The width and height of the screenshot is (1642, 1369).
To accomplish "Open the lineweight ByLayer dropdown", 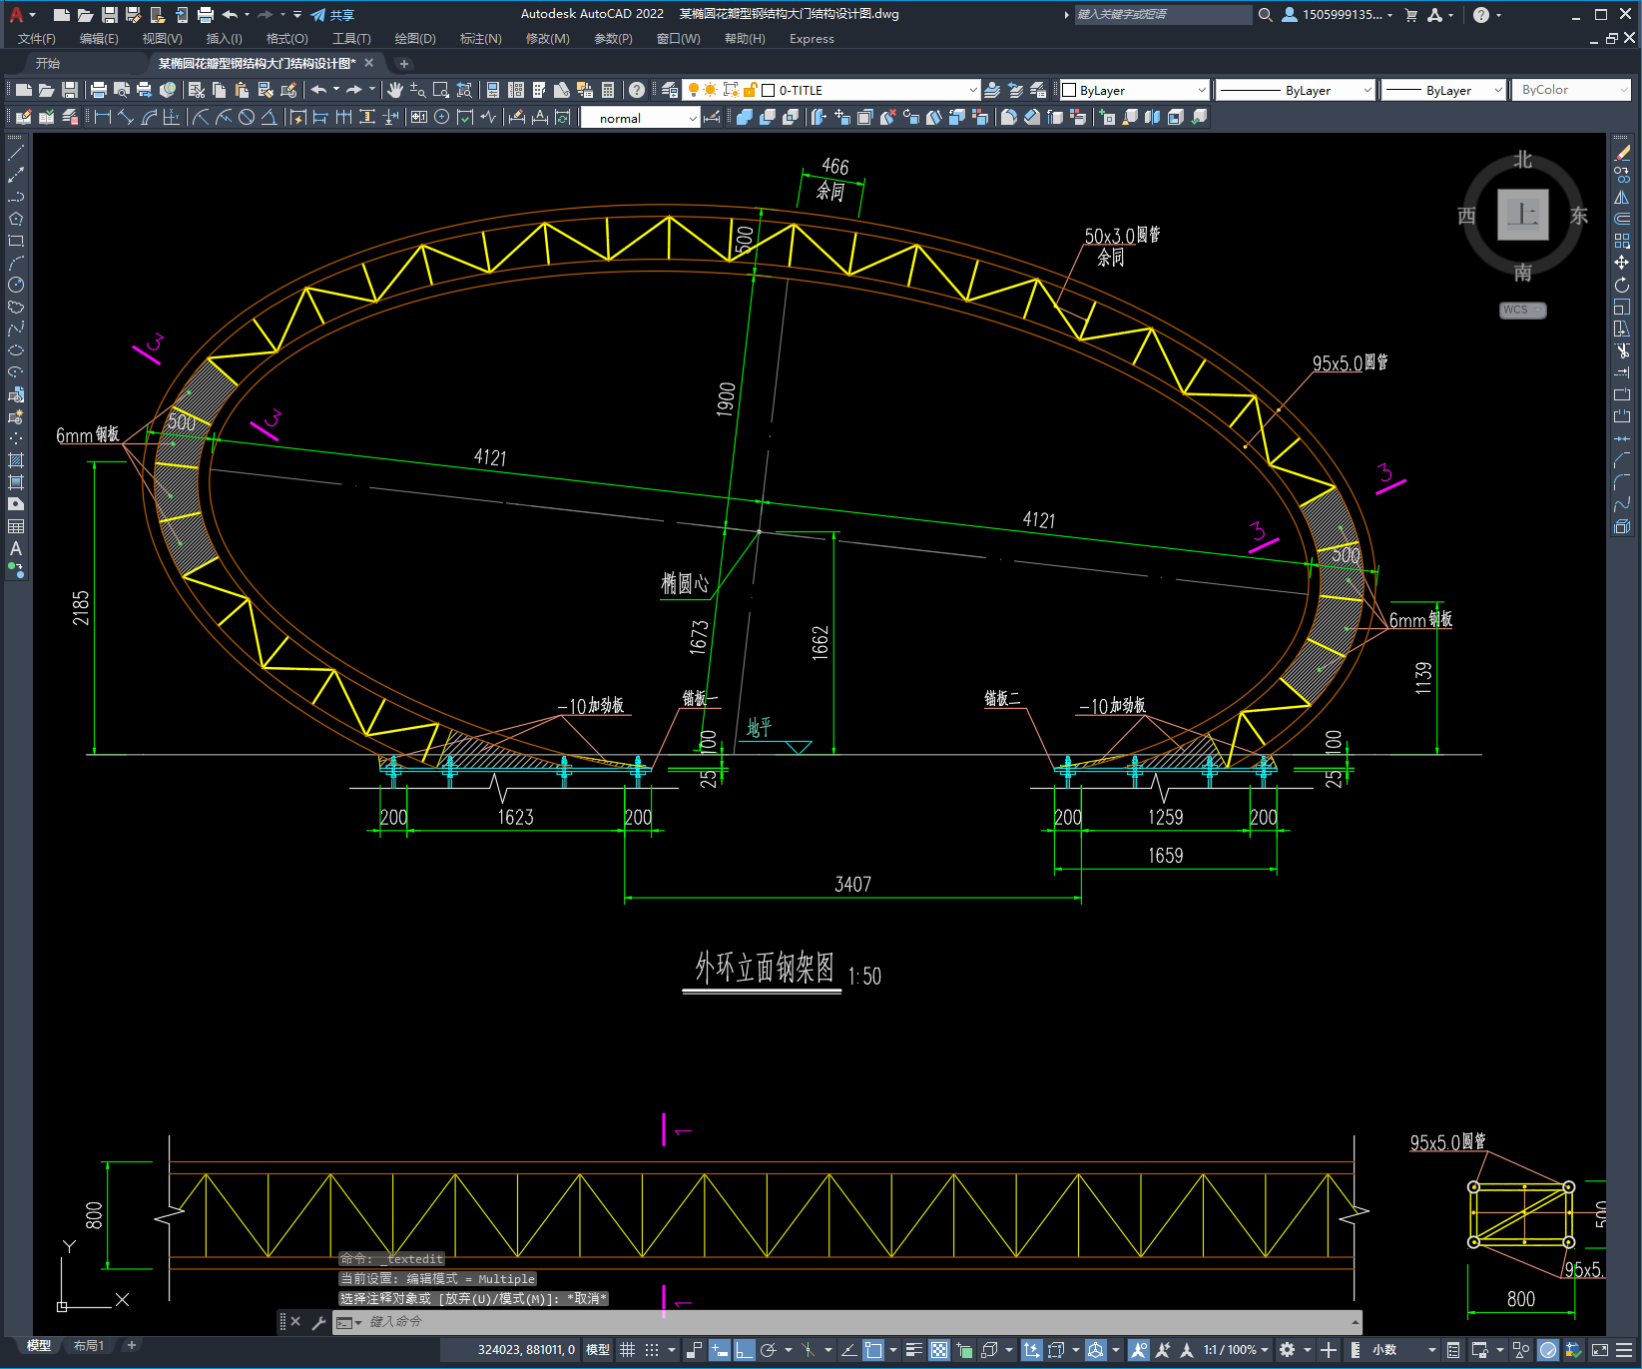I will (1443, 90).
